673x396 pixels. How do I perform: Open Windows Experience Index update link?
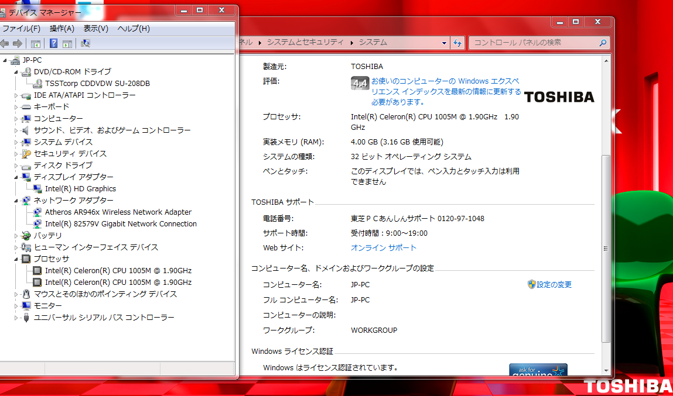(446, 91)
